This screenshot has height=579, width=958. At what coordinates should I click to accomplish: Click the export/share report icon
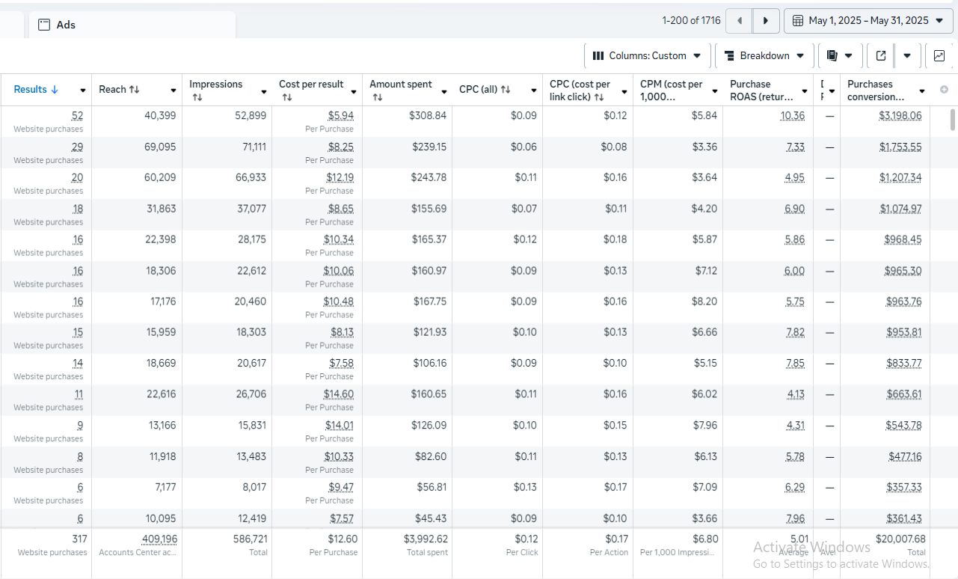881,55
